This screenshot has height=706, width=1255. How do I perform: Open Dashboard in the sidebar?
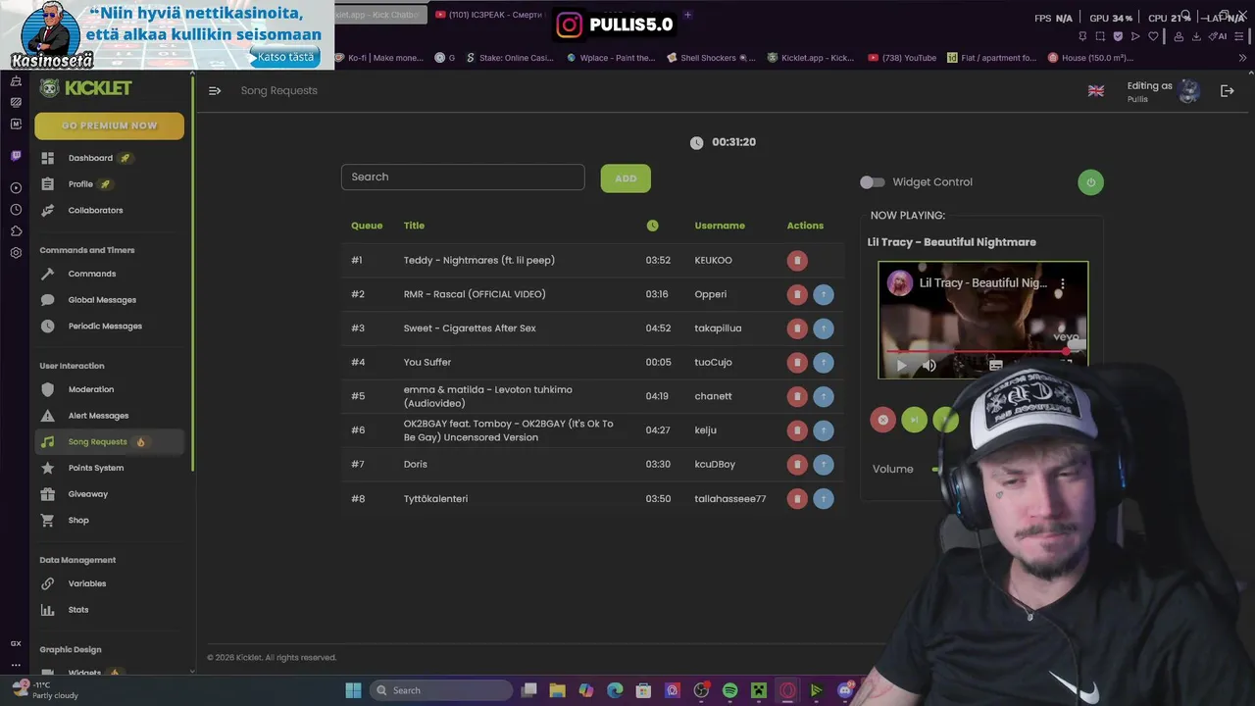click(90, 158)
